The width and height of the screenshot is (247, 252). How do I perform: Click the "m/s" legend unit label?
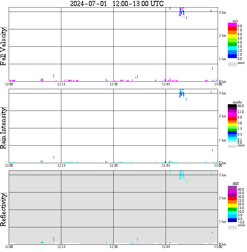[x=235, y=21]
